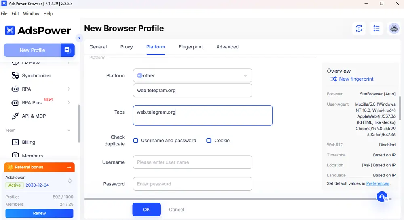Open the support headset chat icon
404x220 pixels.
point(382,197)
